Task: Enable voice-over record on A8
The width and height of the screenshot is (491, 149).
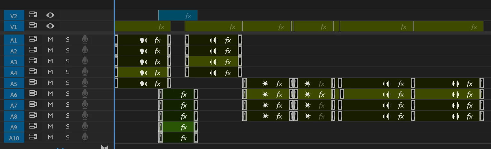Action: coord(85,116)
